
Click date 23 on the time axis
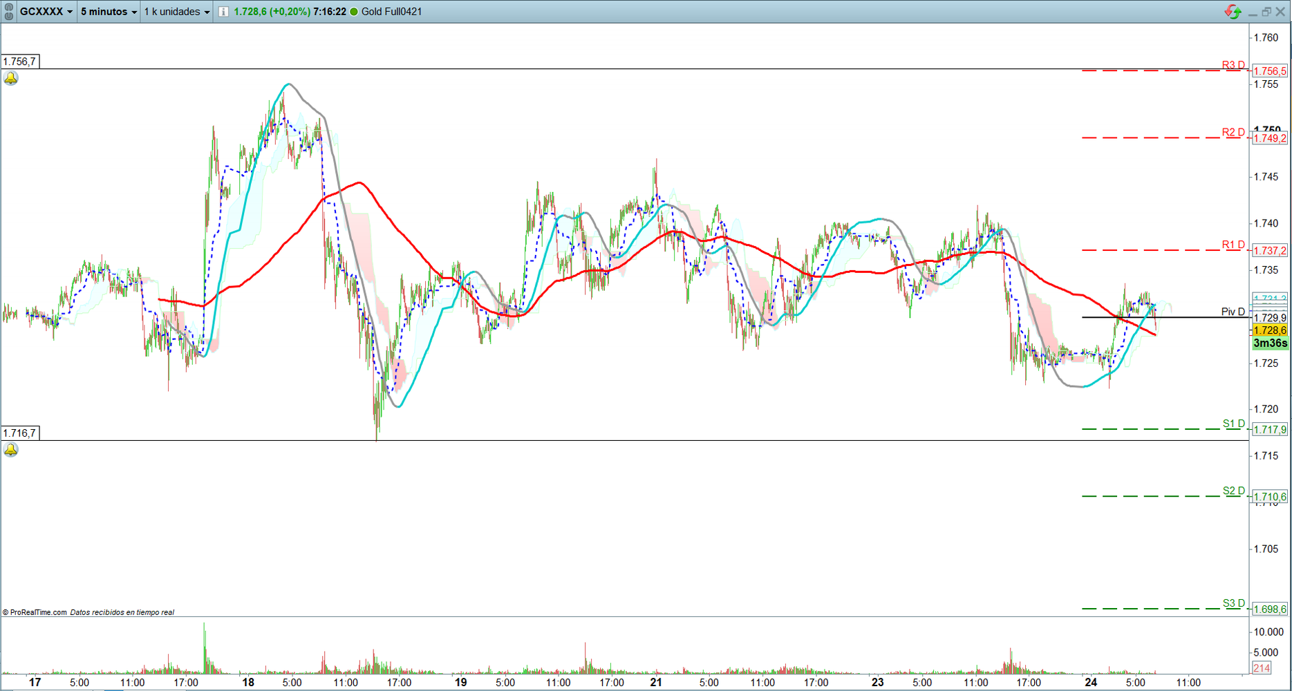point(878,683)
